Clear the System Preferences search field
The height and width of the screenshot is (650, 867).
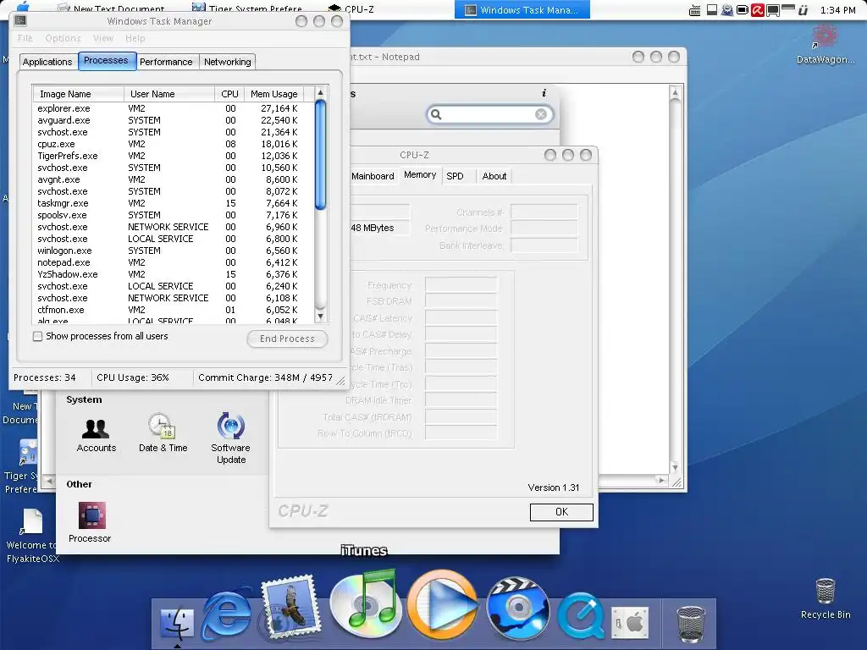click(x=541, y=114)
